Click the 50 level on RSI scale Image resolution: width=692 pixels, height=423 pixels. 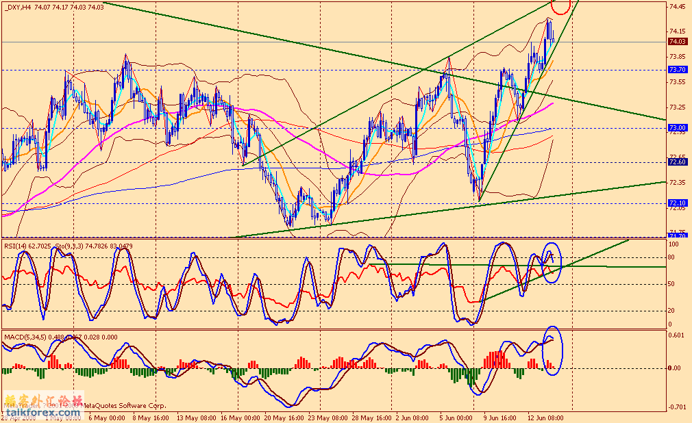pos(671,284)
